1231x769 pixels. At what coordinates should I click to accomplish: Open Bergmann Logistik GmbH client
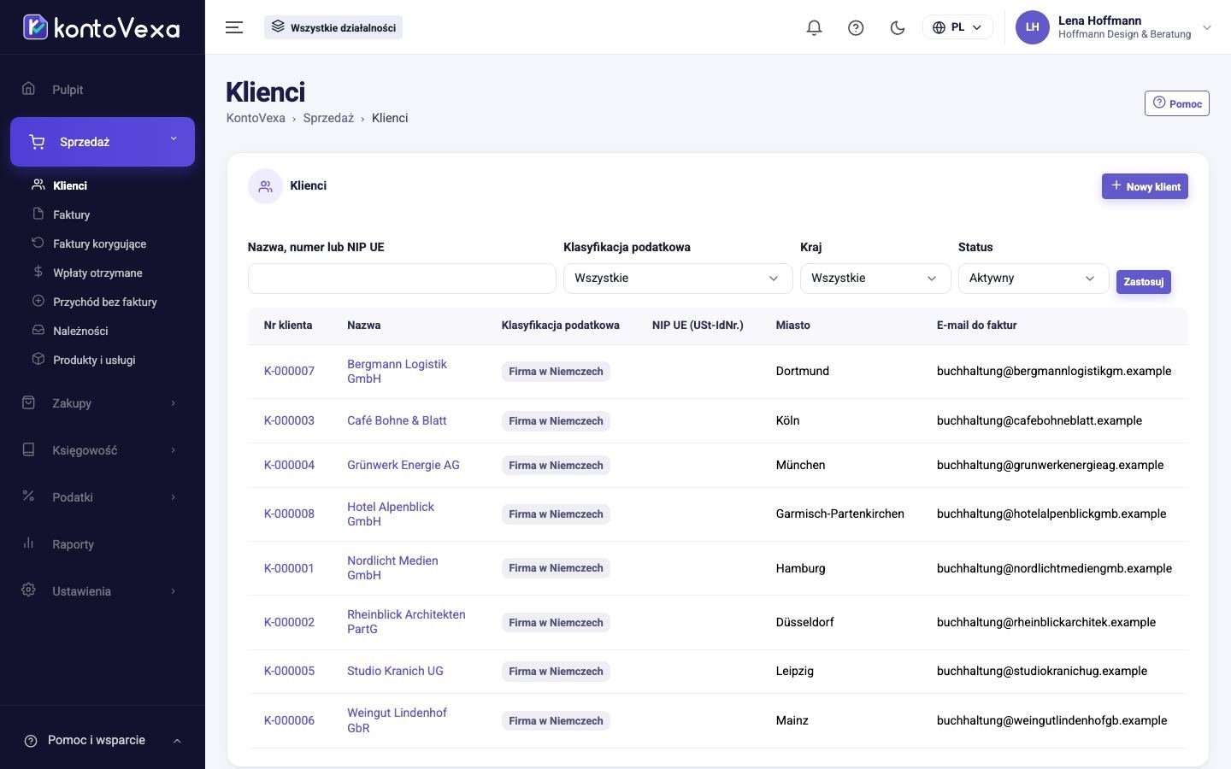[397, 371]
